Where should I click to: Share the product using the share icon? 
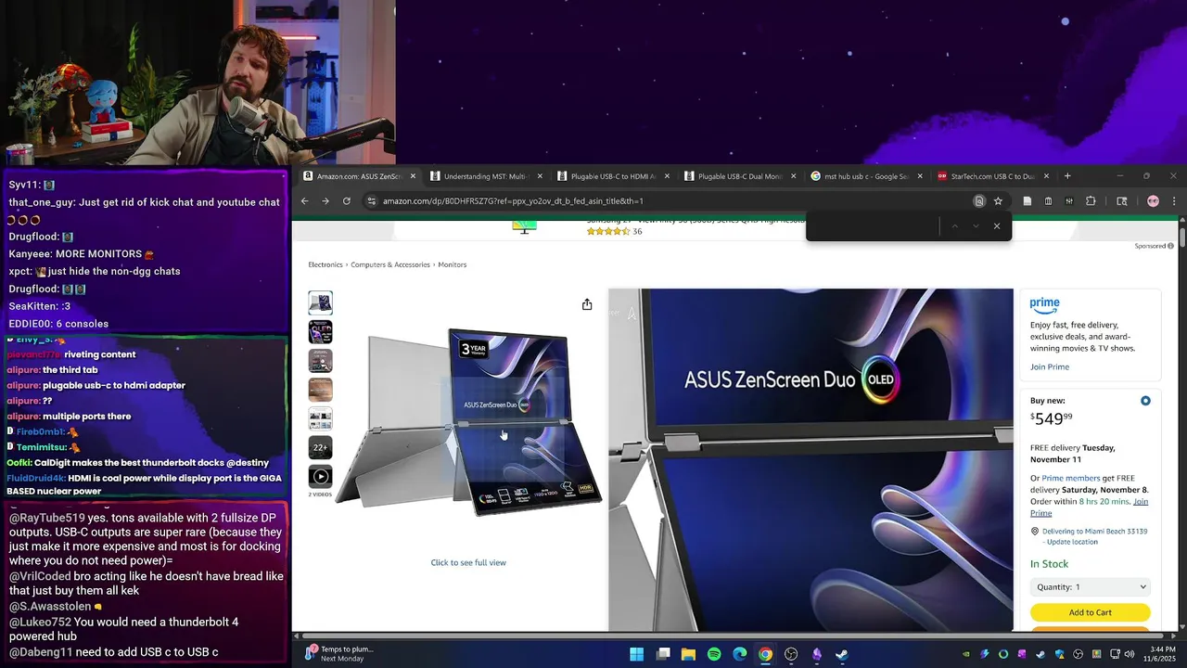(x=587, y=304)
